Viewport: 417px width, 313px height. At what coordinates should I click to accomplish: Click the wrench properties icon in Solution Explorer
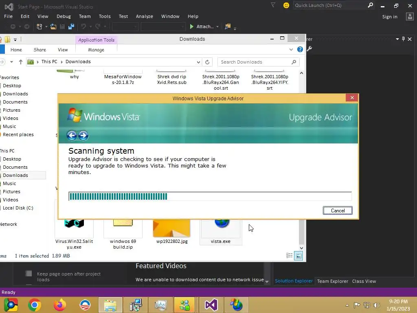click(x=309, y=49)
